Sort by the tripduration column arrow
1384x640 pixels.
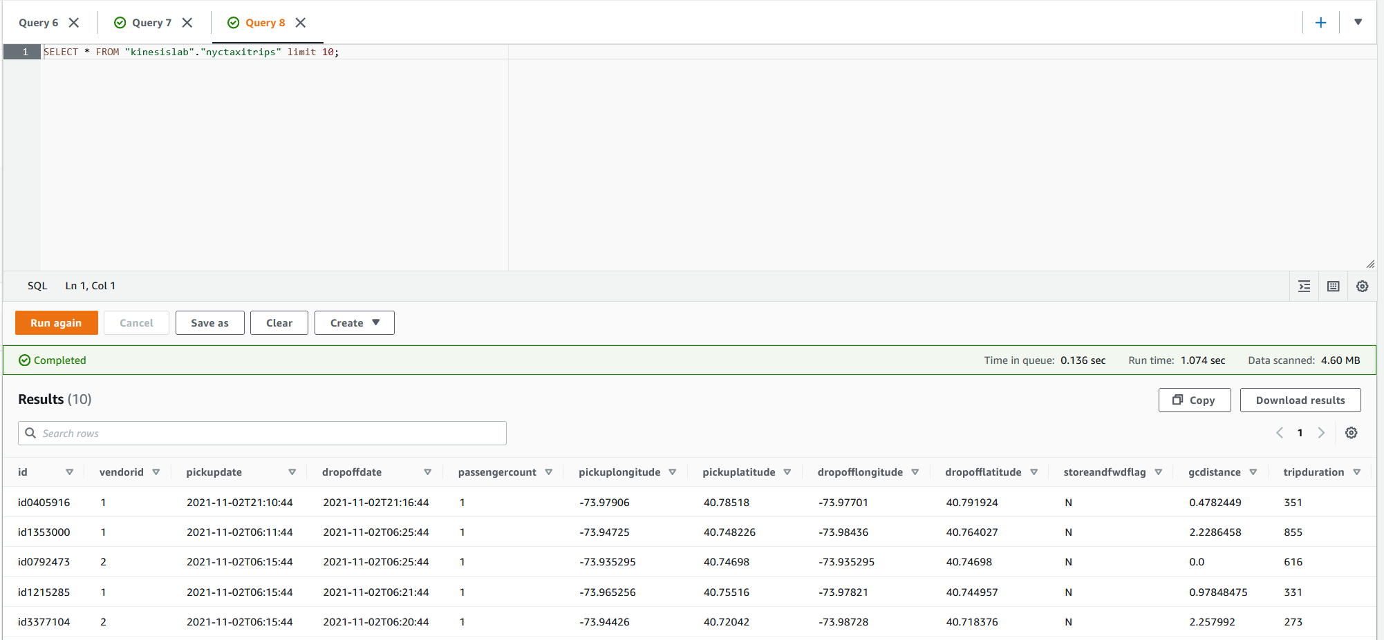(x=1356, y=472)
